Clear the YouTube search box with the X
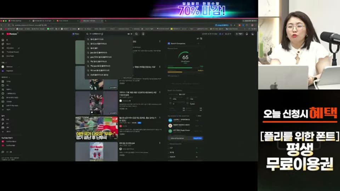Screen dimensions: 340x191 pos(131,34)
